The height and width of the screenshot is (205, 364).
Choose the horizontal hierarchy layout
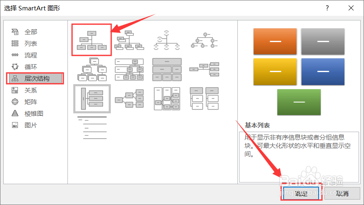pyautogui.click(x=129, y=99)
